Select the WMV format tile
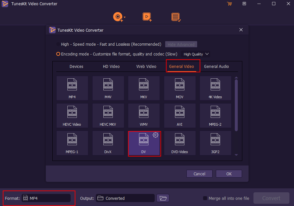Viewport: 294px width, 206px height. click(144, 116)
